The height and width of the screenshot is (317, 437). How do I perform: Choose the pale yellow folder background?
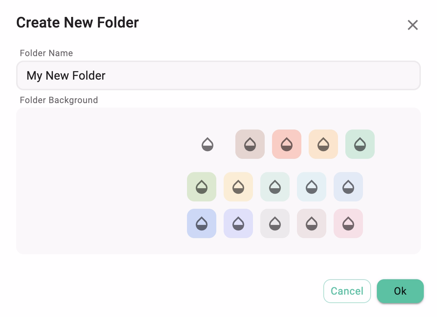pyautogui.click(x=238, y=187)
